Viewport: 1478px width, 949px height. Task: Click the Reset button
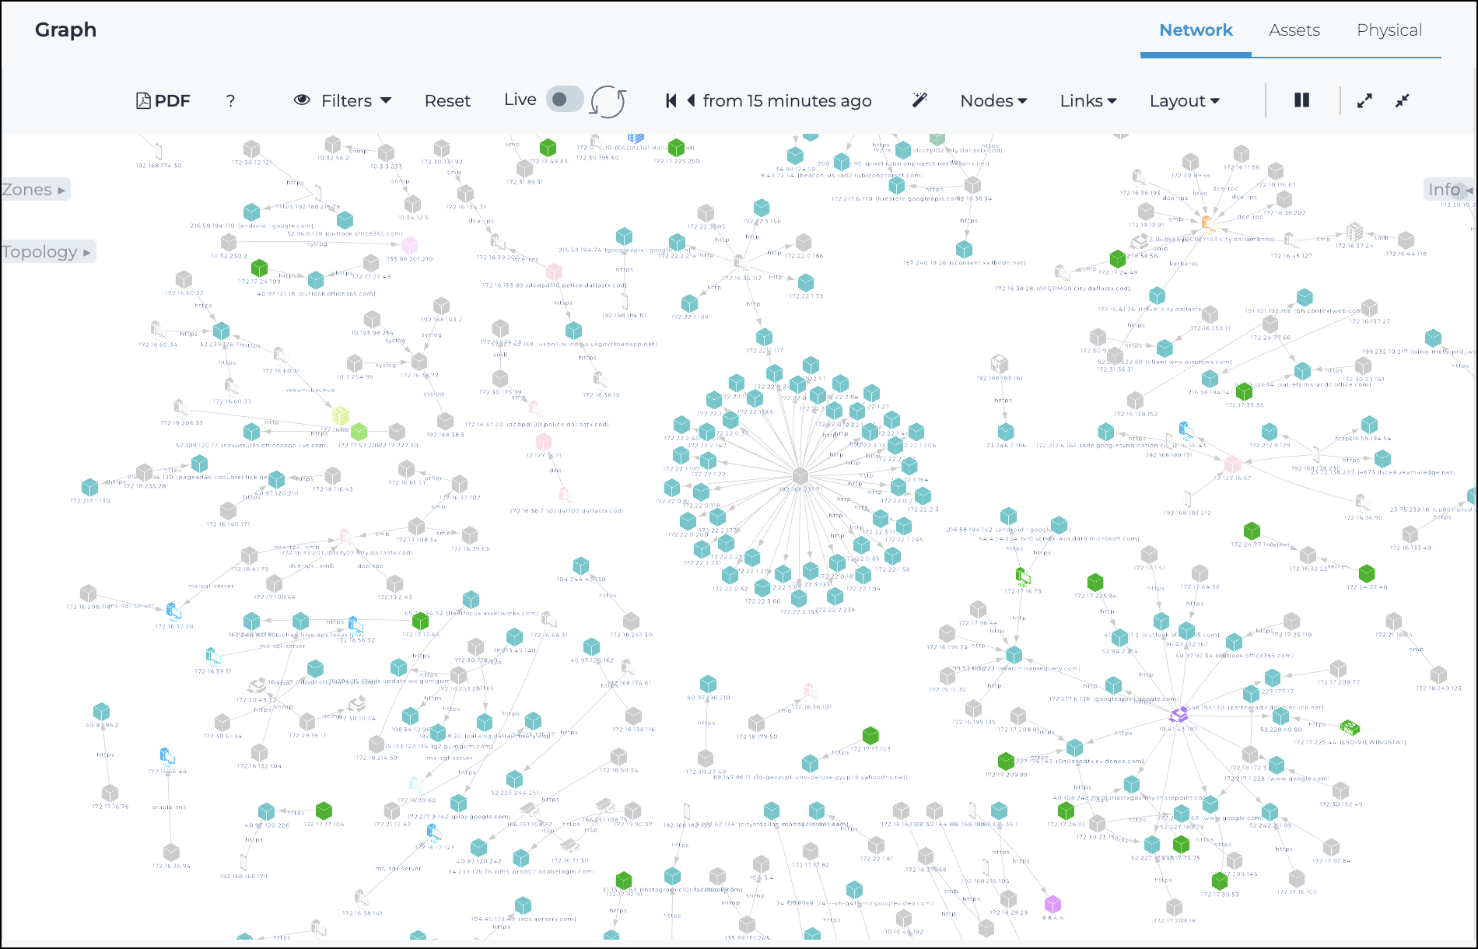pos(447,100)
